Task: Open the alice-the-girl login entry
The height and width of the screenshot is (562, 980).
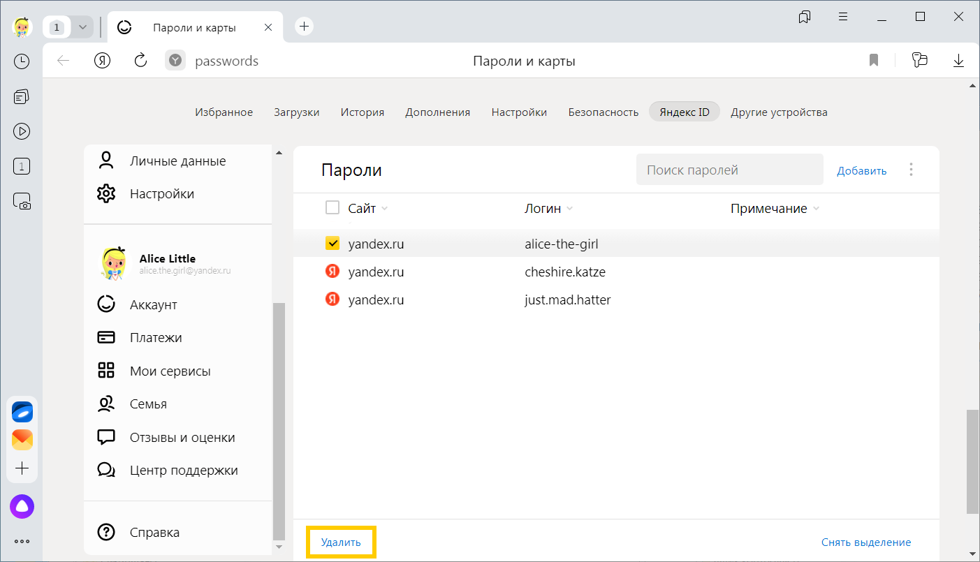Action: (x=616, y=244)
